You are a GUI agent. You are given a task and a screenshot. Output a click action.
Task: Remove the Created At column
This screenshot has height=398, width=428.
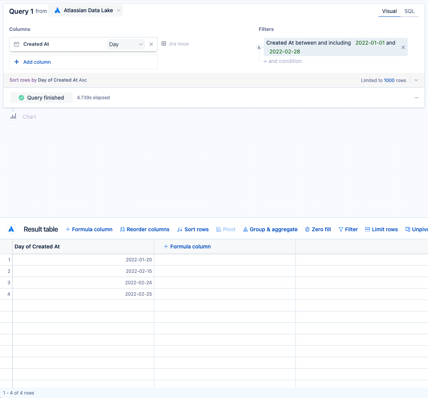[151, 44]
